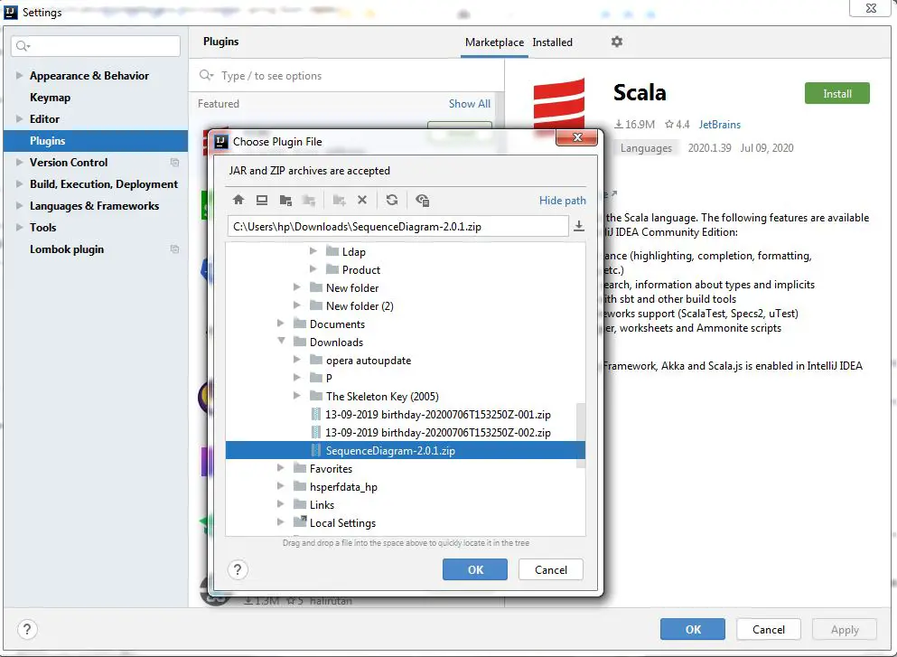Click plugin search field in Marketplace

click(x=347, y=76)
